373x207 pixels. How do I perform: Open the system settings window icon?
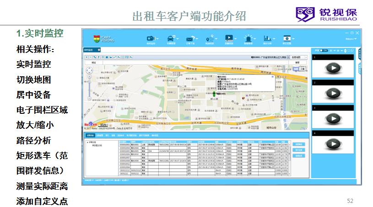(x=287, y=38)
